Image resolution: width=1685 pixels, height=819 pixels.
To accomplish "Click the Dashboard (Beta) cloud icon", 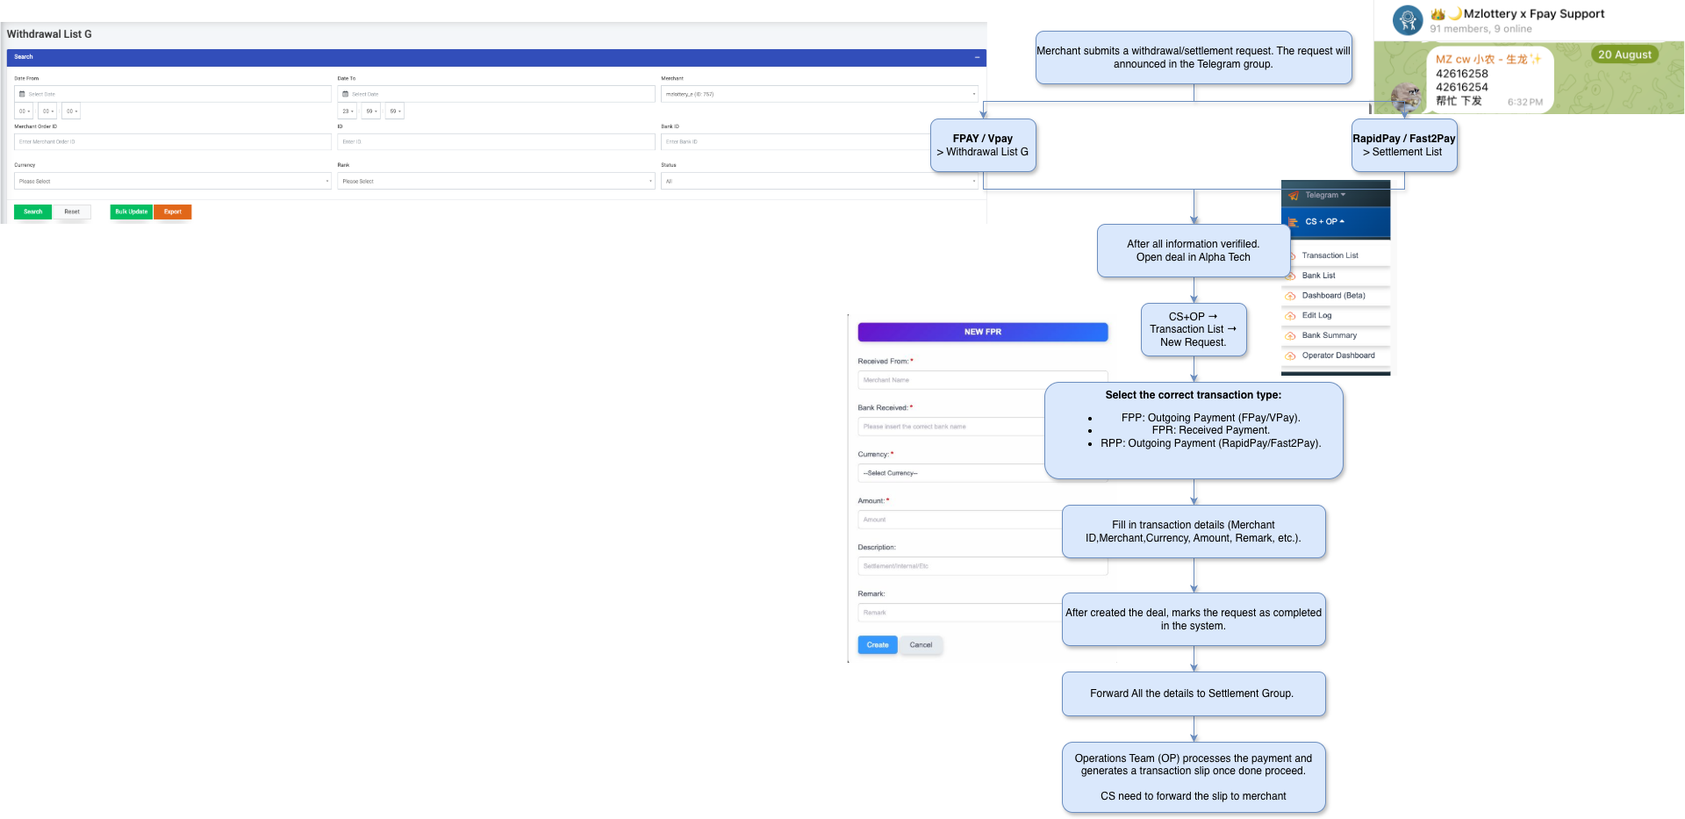I will click(x=1291, y=296).
